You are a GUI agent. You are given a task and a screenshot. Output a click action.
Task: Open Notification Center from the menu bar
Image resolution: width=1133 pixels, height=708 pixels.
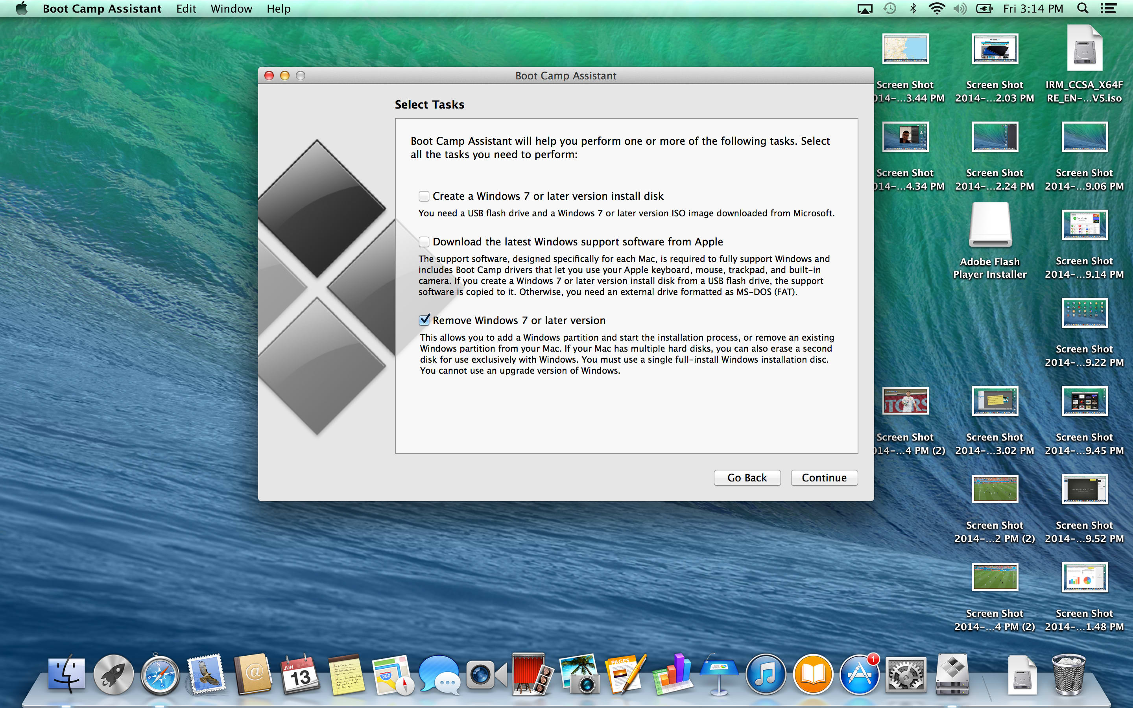tap(1109, 8)
